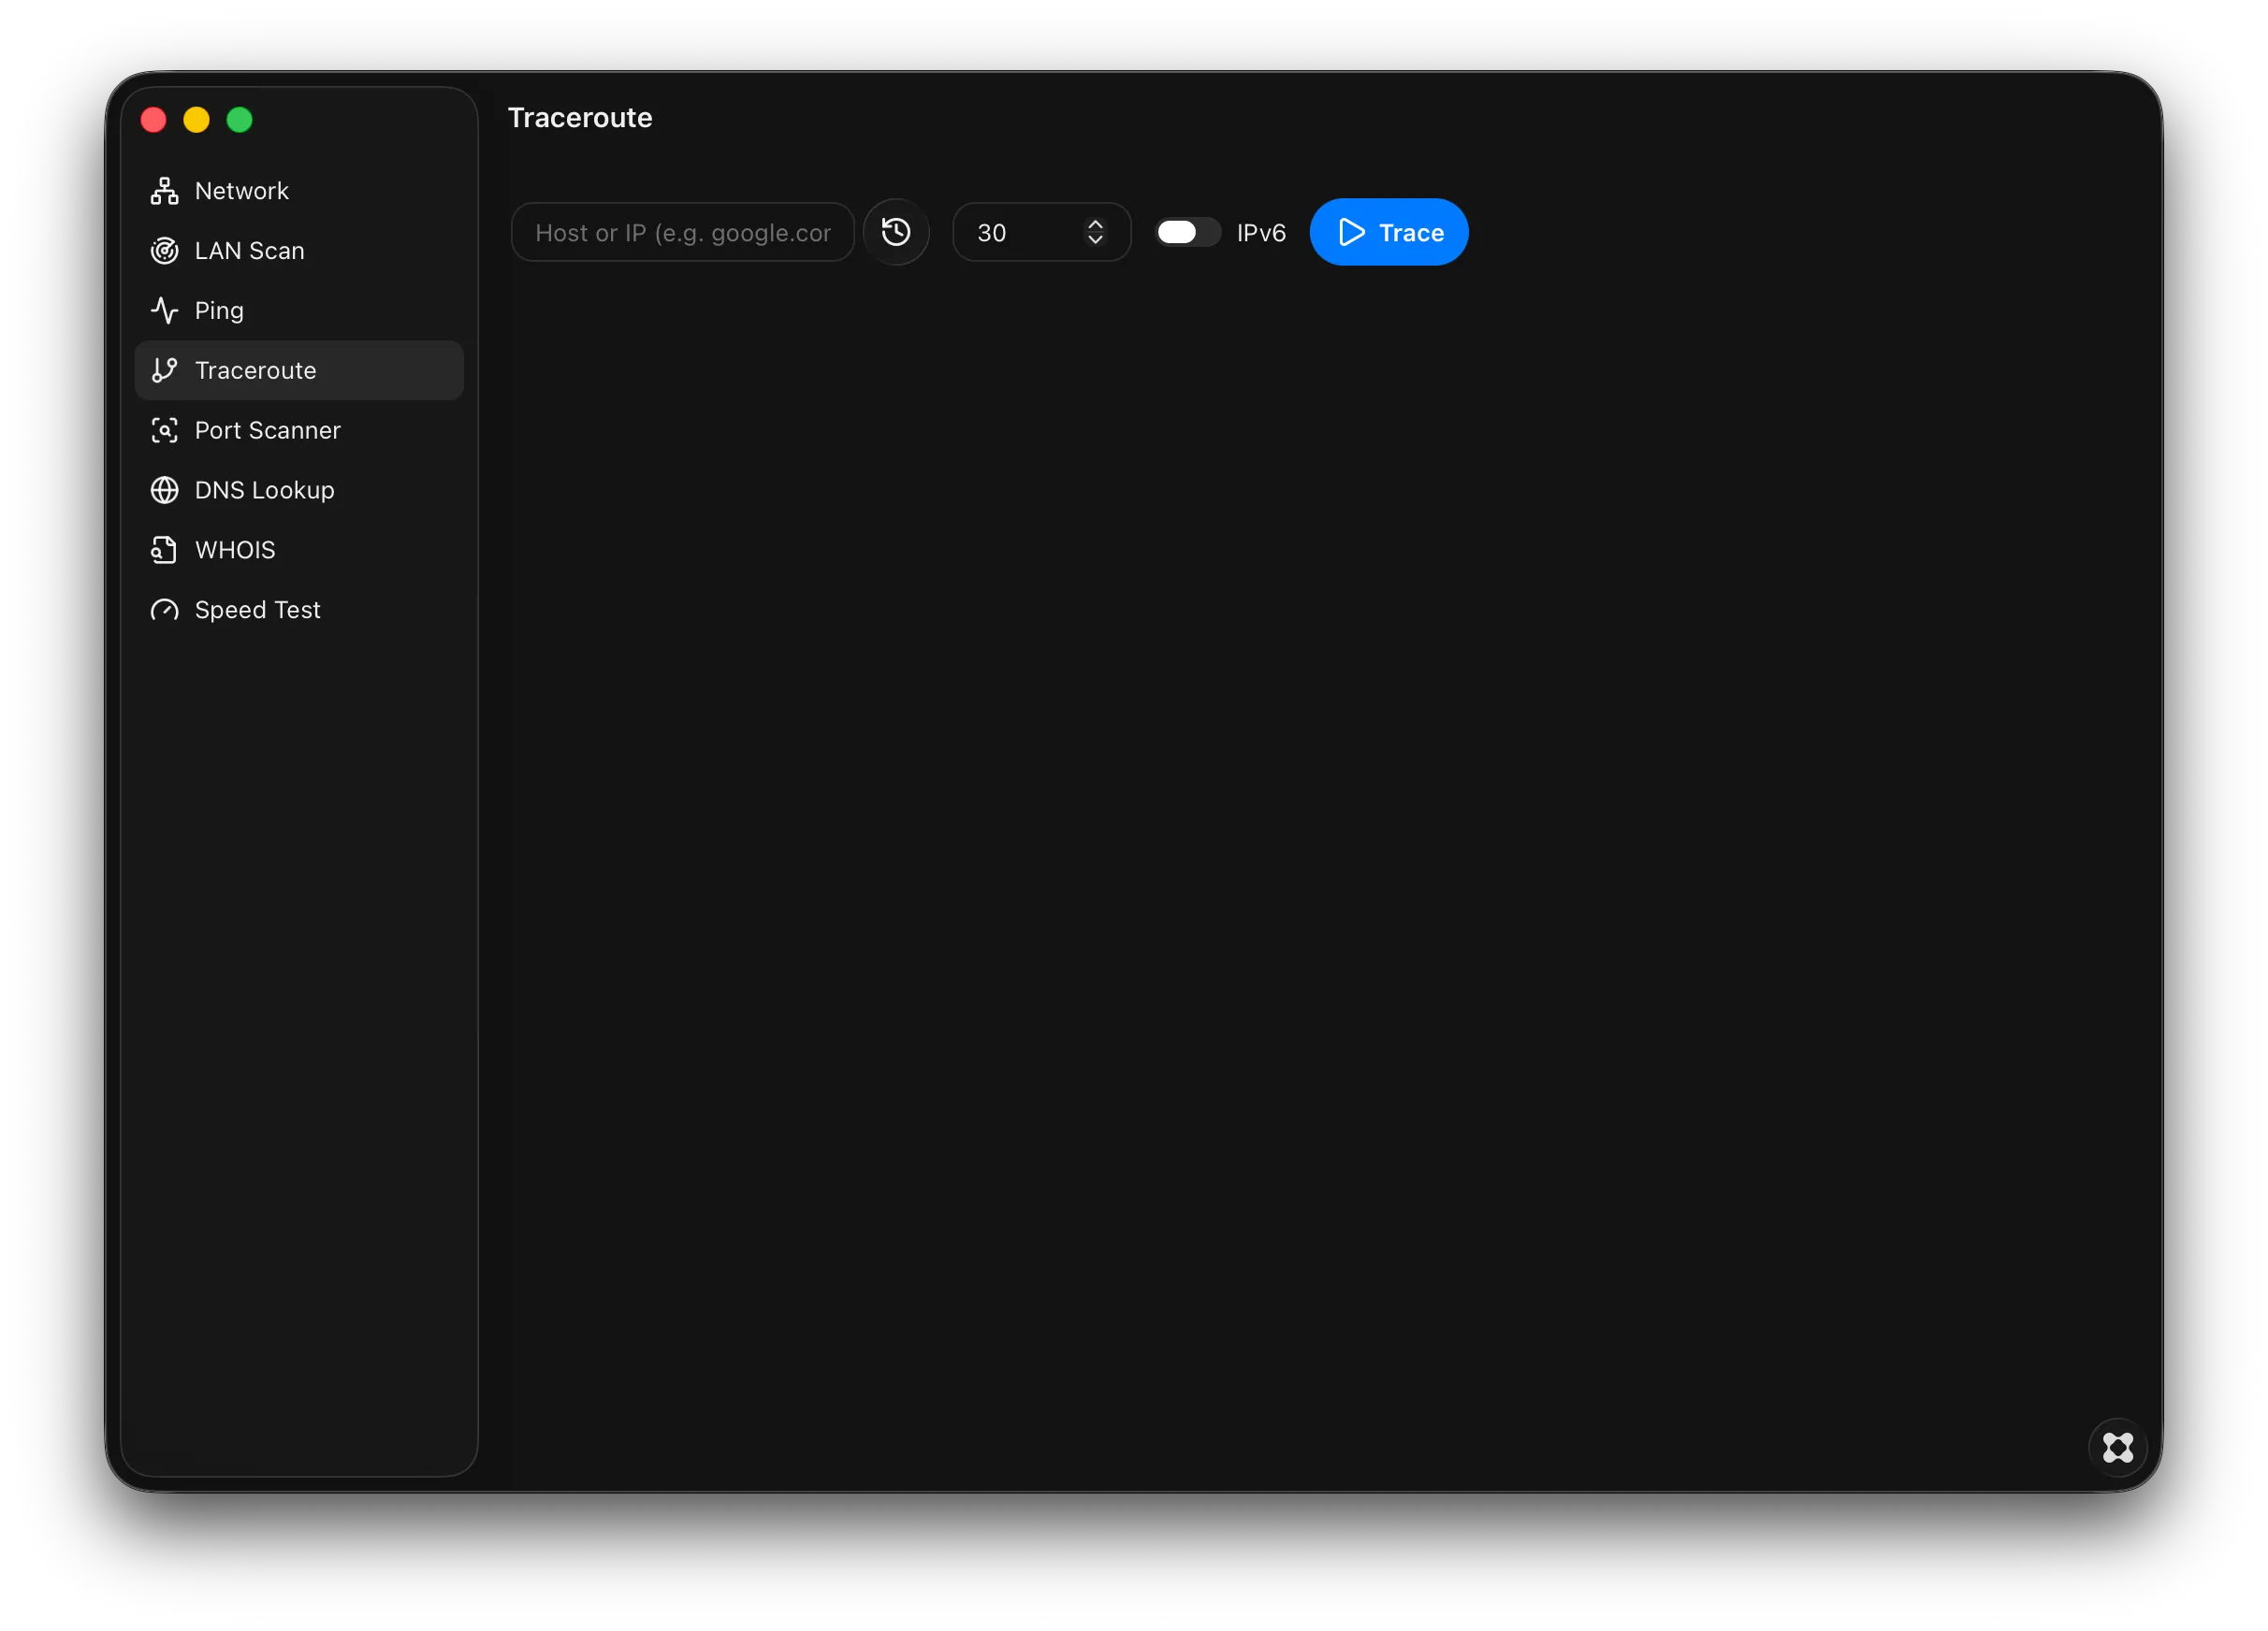Click the Network sidebar icon

tap(164, 191)
